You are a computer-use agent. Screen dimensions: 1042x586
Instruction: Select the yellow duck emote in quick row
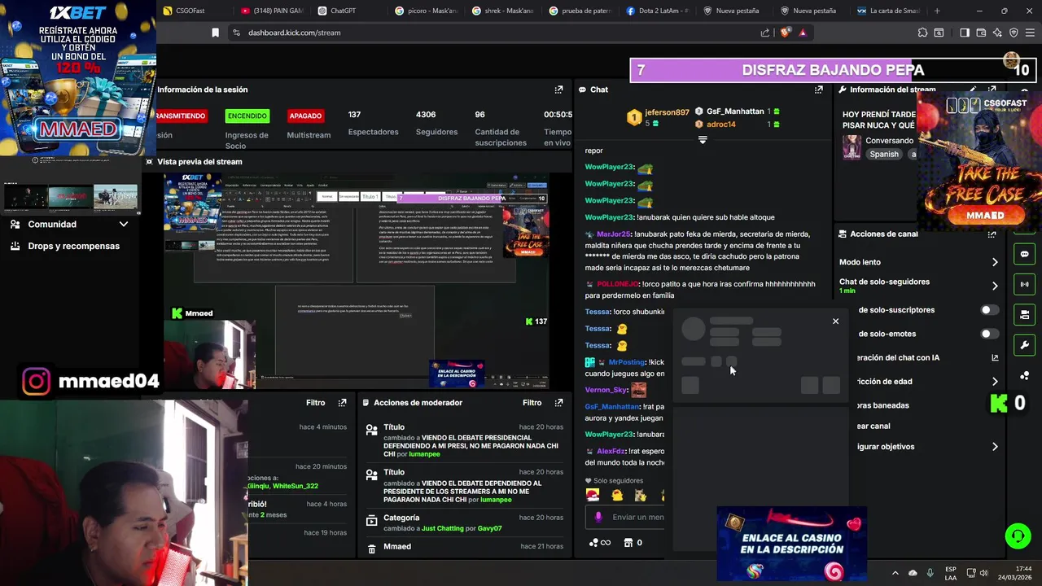point(617,495)
